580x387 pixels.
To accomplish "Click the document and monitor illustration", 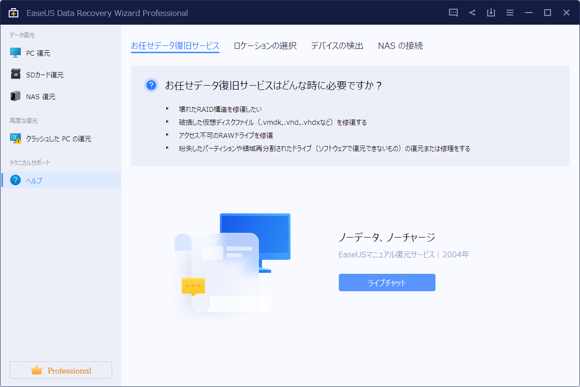I will pos(232,266).
